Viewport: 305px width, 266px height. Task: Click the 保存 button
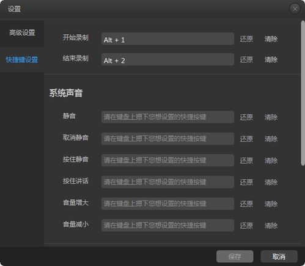235,256
